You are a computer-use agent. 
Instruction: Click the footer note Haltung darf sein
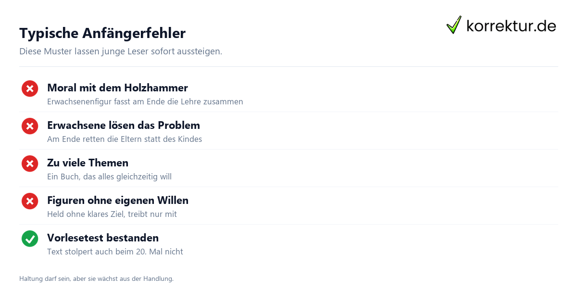pos(96,279)
